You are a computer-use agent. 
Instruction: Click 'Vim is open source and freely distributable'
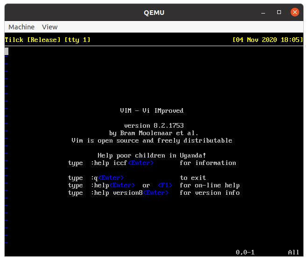tap(152, 140)
